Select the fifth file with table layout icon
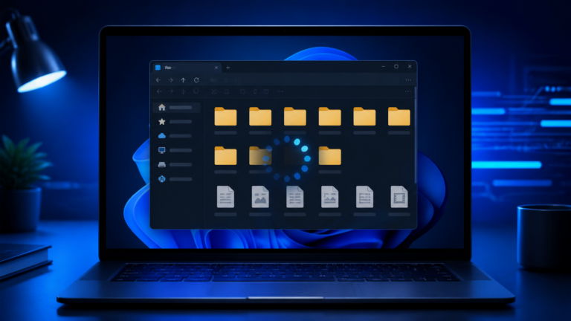Viewport: 571px width, 321px height. click(364, 197)
